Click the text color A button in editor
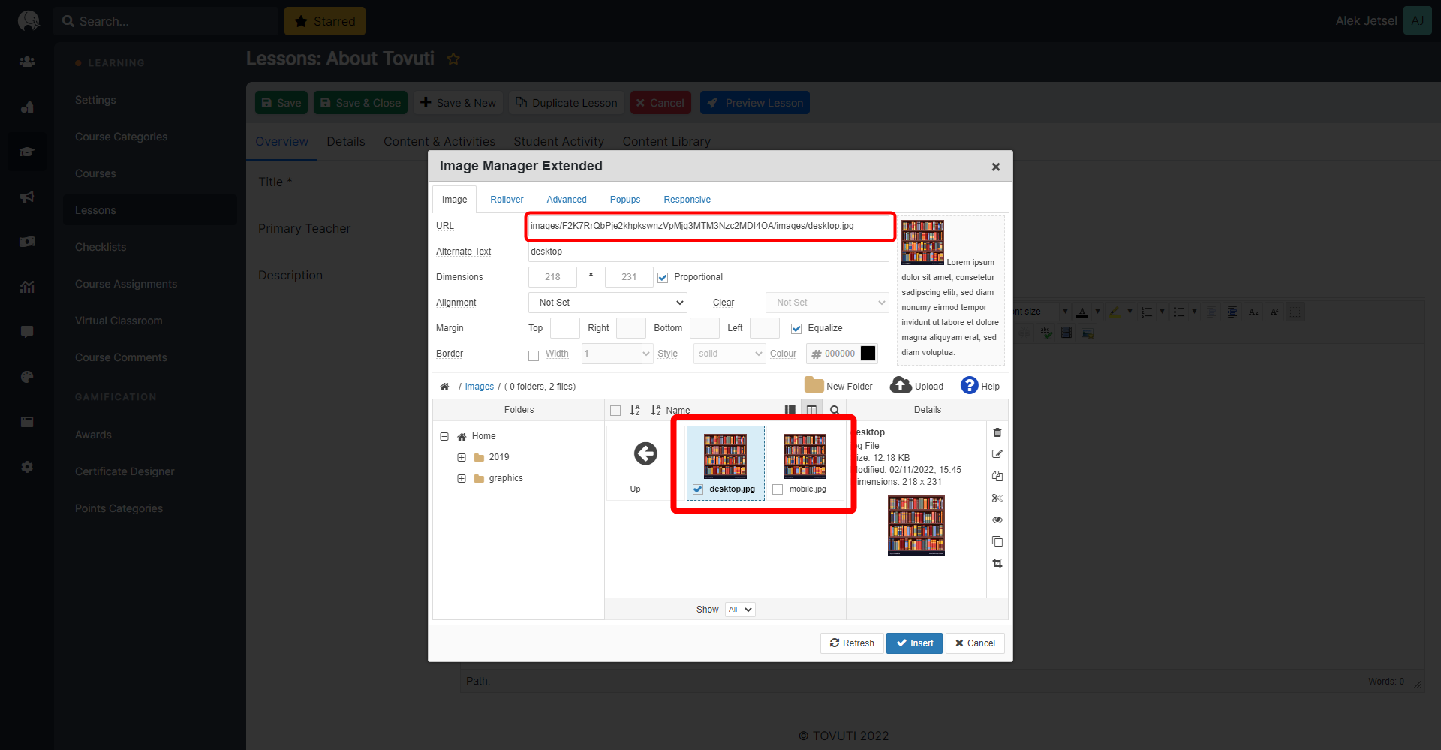The height and width of the screenshot is (750, 1441). [x=1082, y=312]
